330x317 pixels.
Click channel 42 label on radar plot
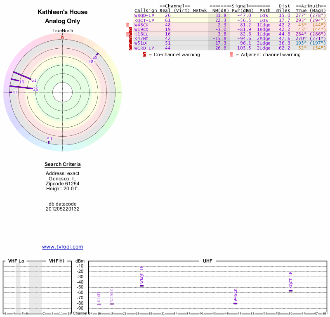coord(15,93)
